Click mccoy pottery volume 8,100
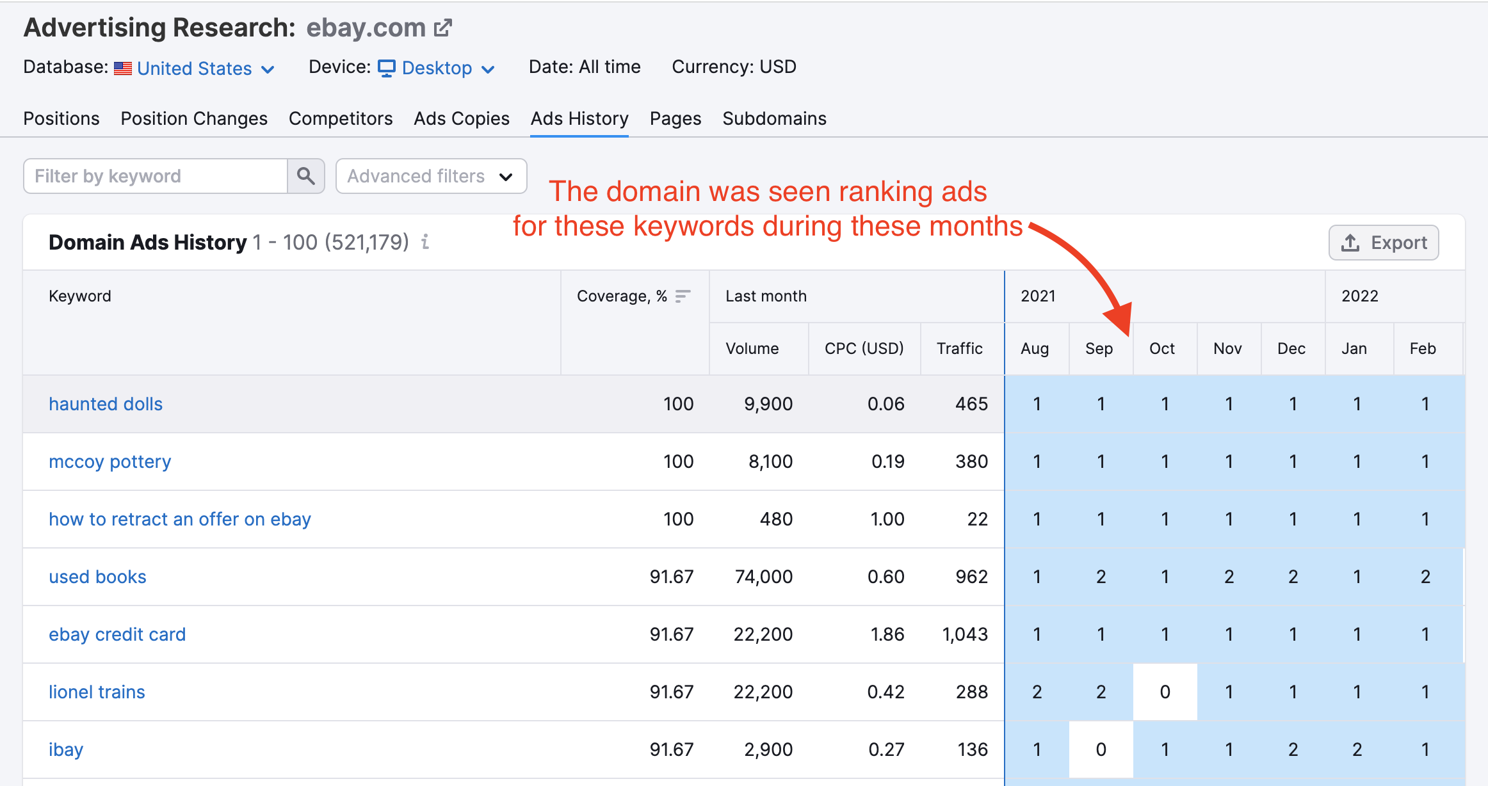Image resolution: width=1488 pixels, height=786 pixels. coord(771,461)
